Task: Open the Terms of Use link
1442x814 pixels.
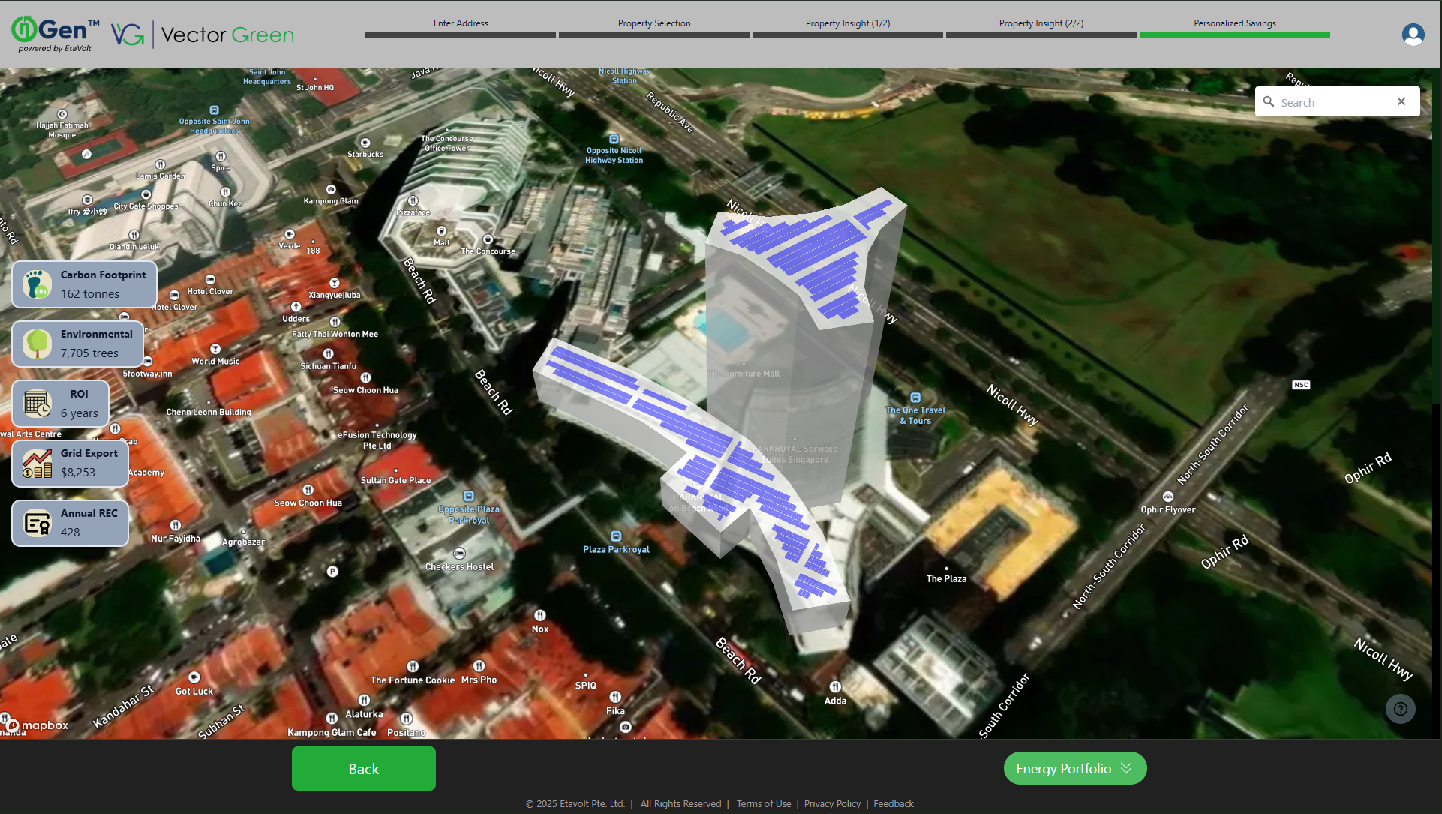Action: click(x=763, y=803)
